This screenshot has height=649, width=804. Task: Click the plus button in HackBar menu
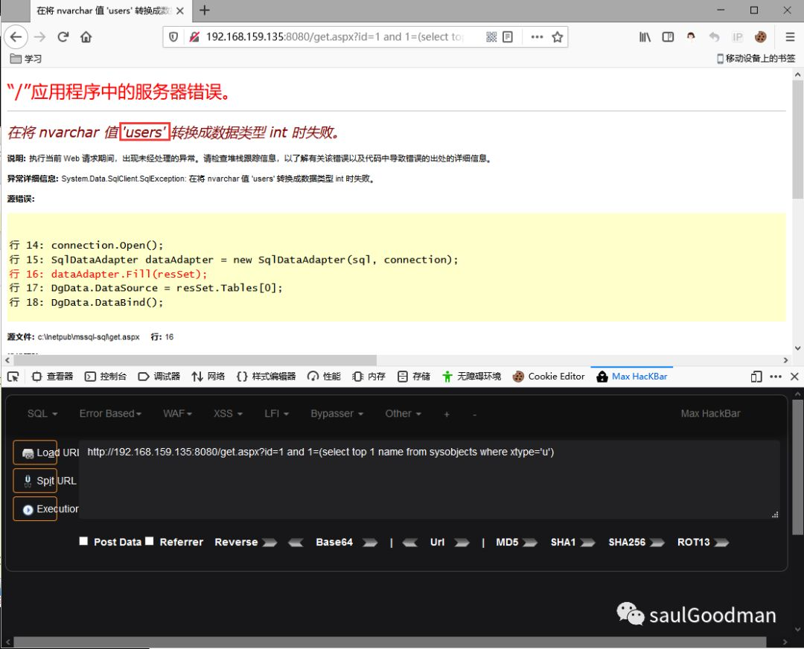pyautogui.click(x=447, y=415)
